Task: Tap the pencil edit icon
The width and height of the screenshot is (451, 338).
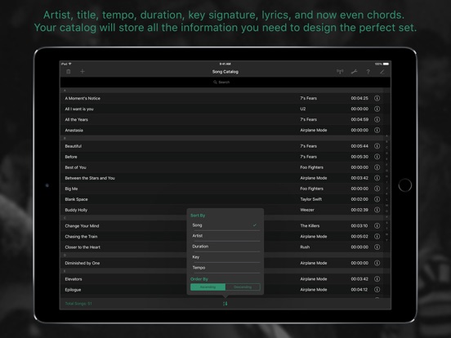Action: [382, 72]
